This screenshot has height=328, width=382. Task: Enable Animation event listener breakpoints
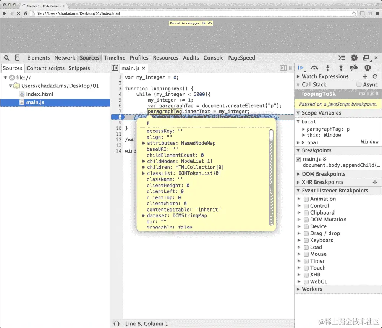pos(306,199)
